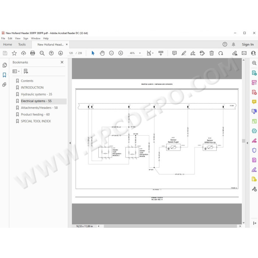This screenshot has width=258, height=258.
Task: Jump to the SPECIAL TOOL INDEX bookmark
Action: [x=36, y=121]
